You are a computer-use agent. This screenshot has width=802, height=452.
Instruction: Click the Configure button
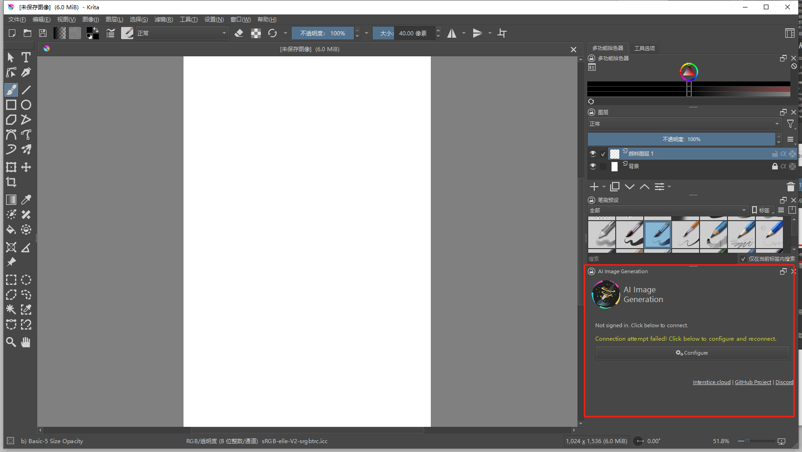(692, 353)
